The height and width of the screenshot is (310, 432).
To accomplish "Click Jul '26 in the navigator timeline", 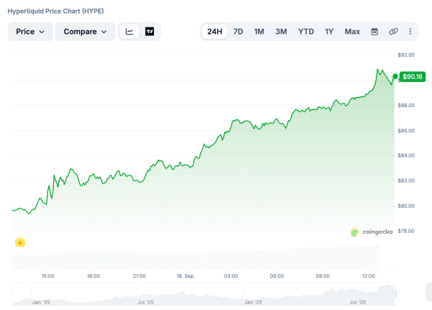I will tap(358, 302).
